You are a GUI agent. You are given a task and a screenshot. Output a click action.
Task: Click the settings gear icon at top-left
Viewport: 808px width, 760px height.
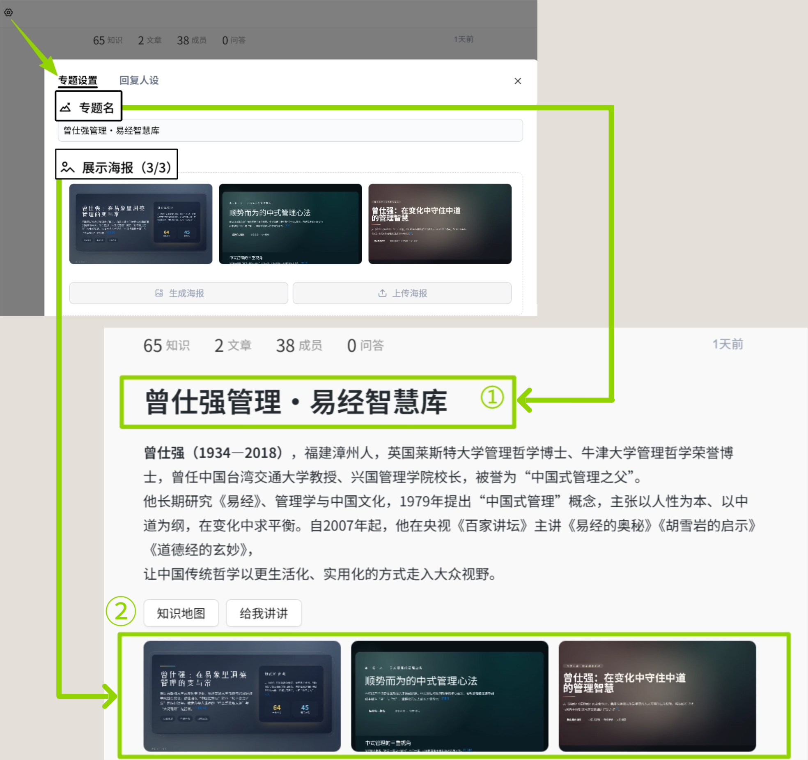[8, 12]
